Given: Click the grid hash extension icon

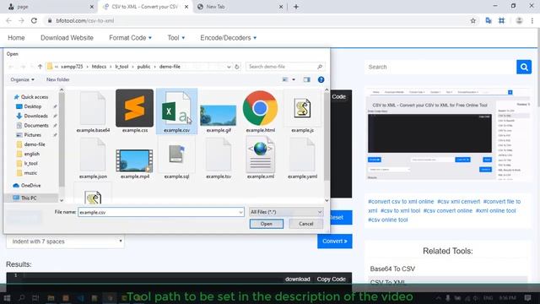Looking at the screenshot, I should click(x=501, y=20).
